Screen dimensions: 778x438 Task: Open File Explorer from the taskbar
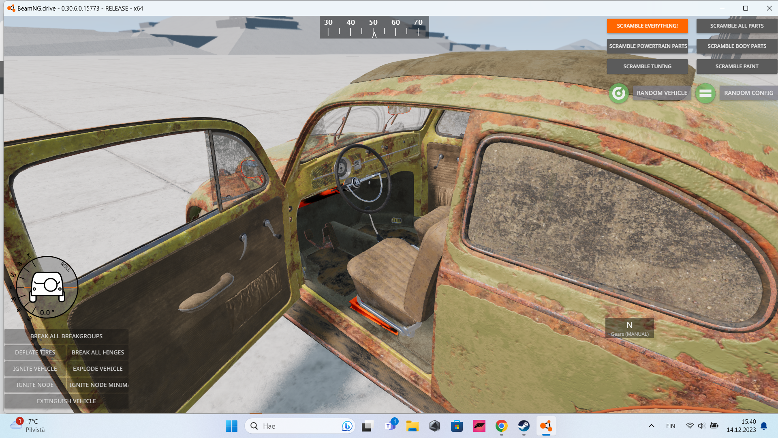413,426
